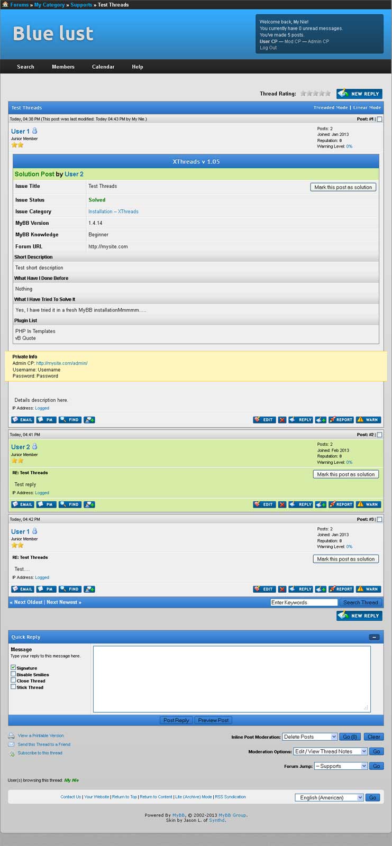Image resolution: width=392 pixels, height=846 pixels.
Task: Click the multiquote icon on post #2
Action: (x=321, y=504)
